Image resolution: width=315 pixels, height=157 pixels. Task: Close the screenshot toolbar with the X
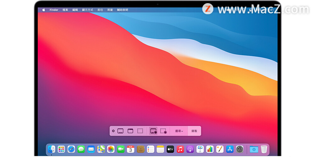click(113, 131)
